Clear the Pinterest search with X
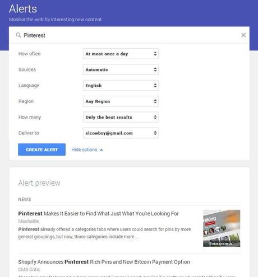The height and width of the screenshot is (277, 258). point(243,35)
